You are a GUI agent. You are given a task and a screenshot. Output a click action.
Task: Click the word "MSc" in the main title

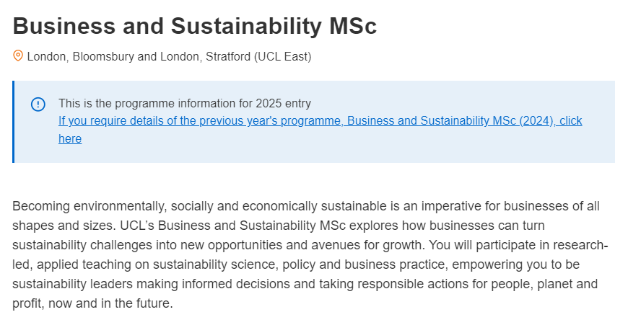click(x=353, y=26)
